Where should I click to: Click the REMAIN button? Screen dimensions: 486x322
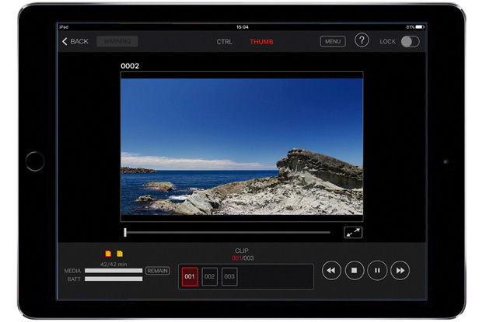158,271
